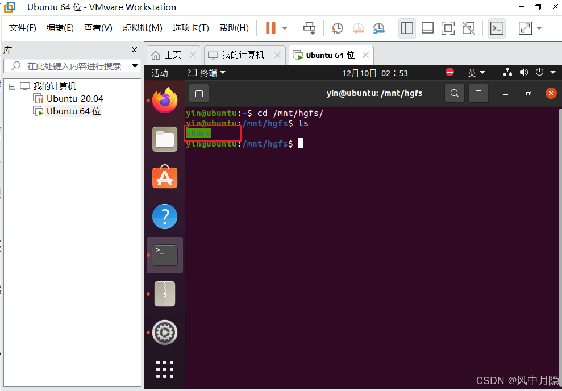Open the 活动 activities overview
562x391 pixels.
coord(160,73)
